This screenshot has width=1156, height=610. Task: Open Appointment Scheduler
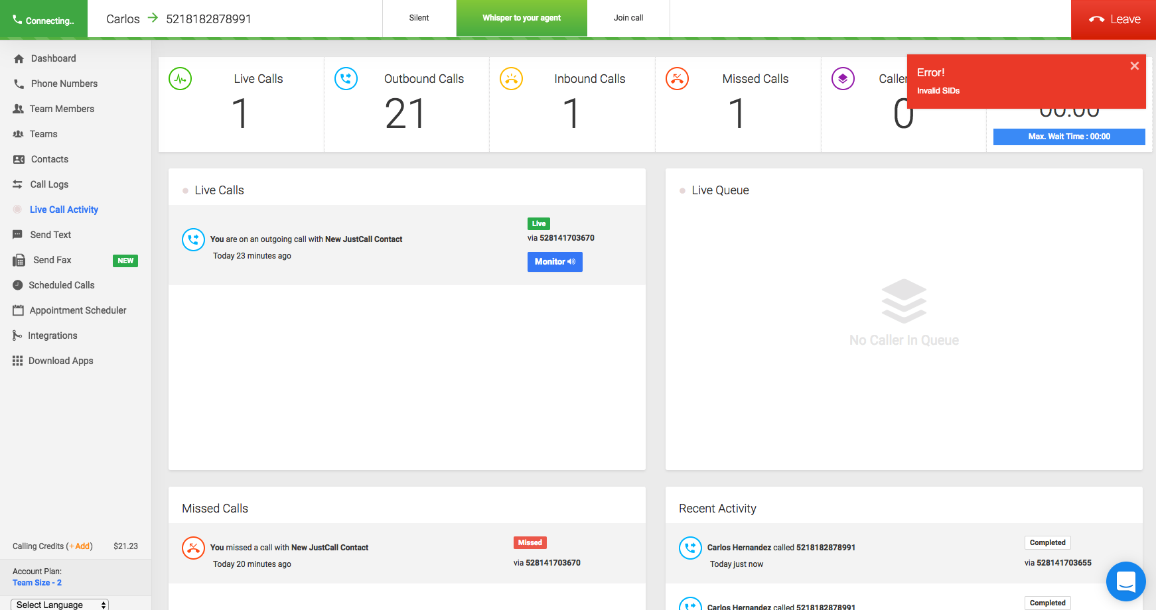[78, 310]
